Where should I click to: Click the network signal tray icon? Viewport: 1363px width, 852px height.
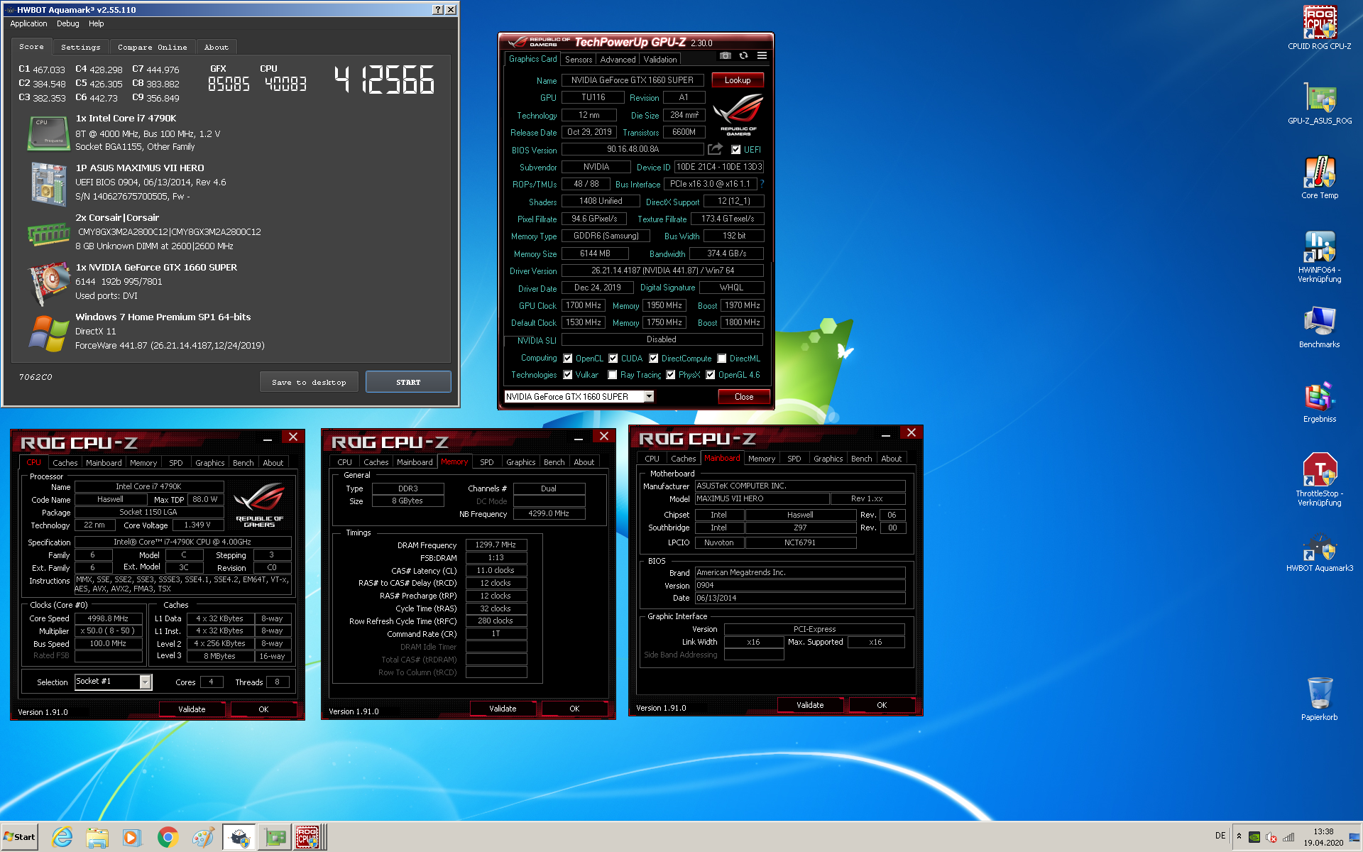pos(1288,836)
